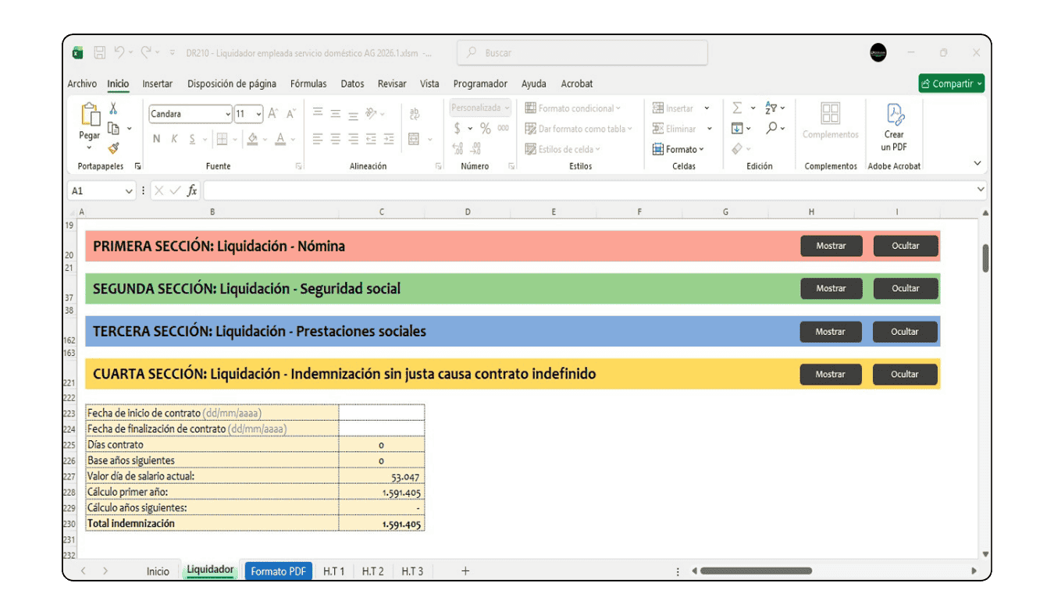Toggle italic formatting with the K button

pyautogui.click(x=175, y=139)
